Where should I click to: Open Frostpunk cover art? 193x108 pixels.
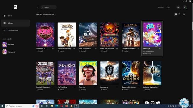109,73
